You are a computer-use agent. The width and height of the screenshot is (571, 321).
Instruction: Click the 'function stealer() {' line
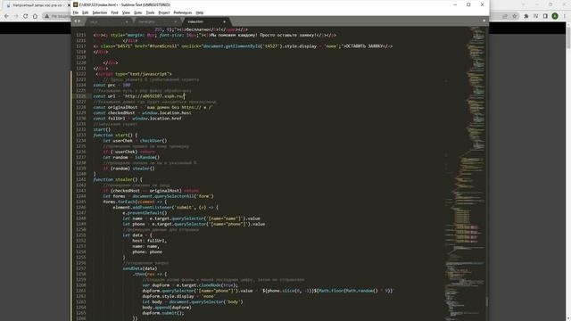click(118, 179)
